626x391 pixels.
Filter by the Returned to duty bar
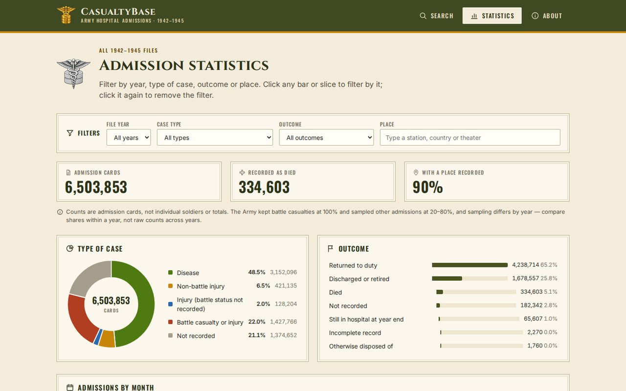tap(469, 265)
